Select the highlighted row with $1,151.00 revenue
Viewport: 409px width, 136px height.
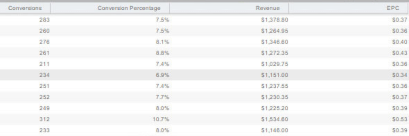(204, 75)
